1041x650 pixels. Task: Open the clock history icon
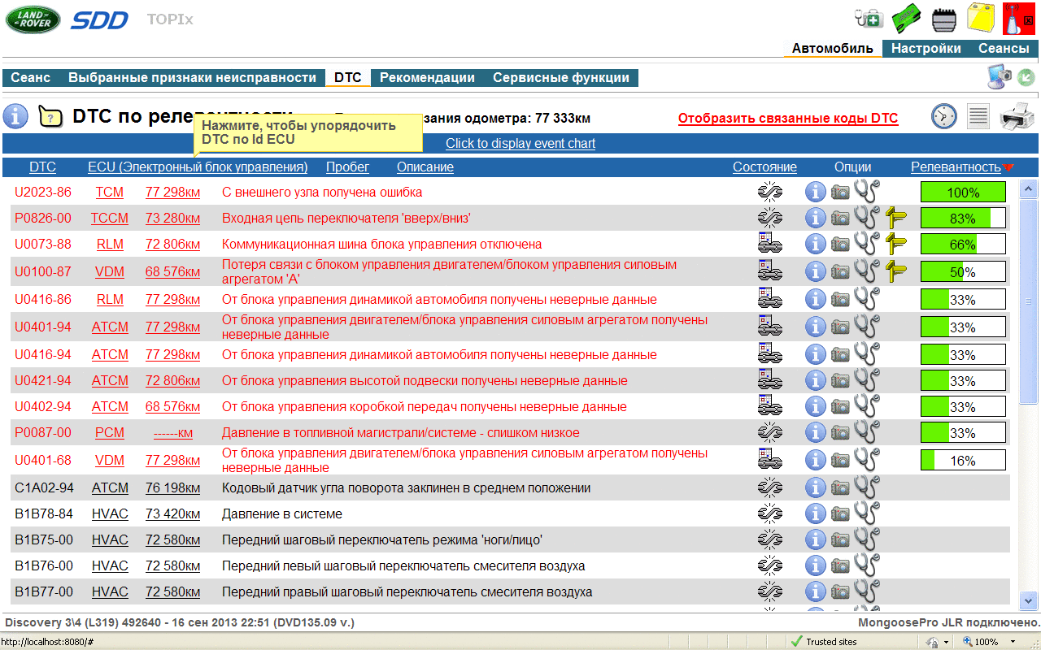click(x=944, y=116)
